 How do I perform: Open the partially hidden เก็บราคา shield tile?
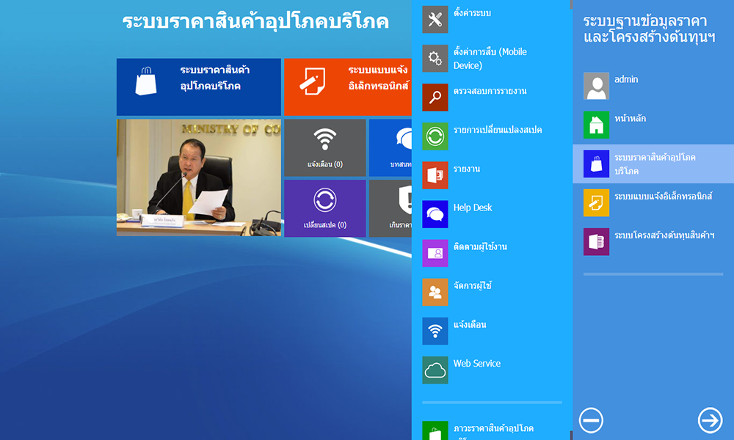[390, 208]
